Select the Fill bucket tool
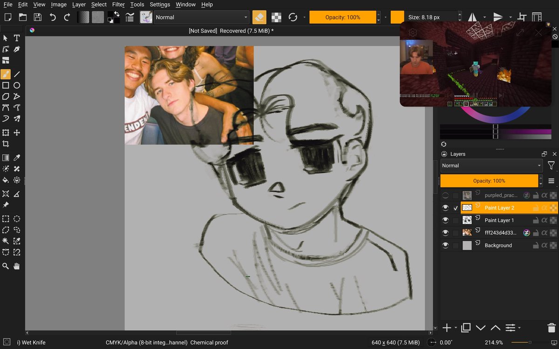This screenshot has height=349, width=559. [x=6, y=180]
